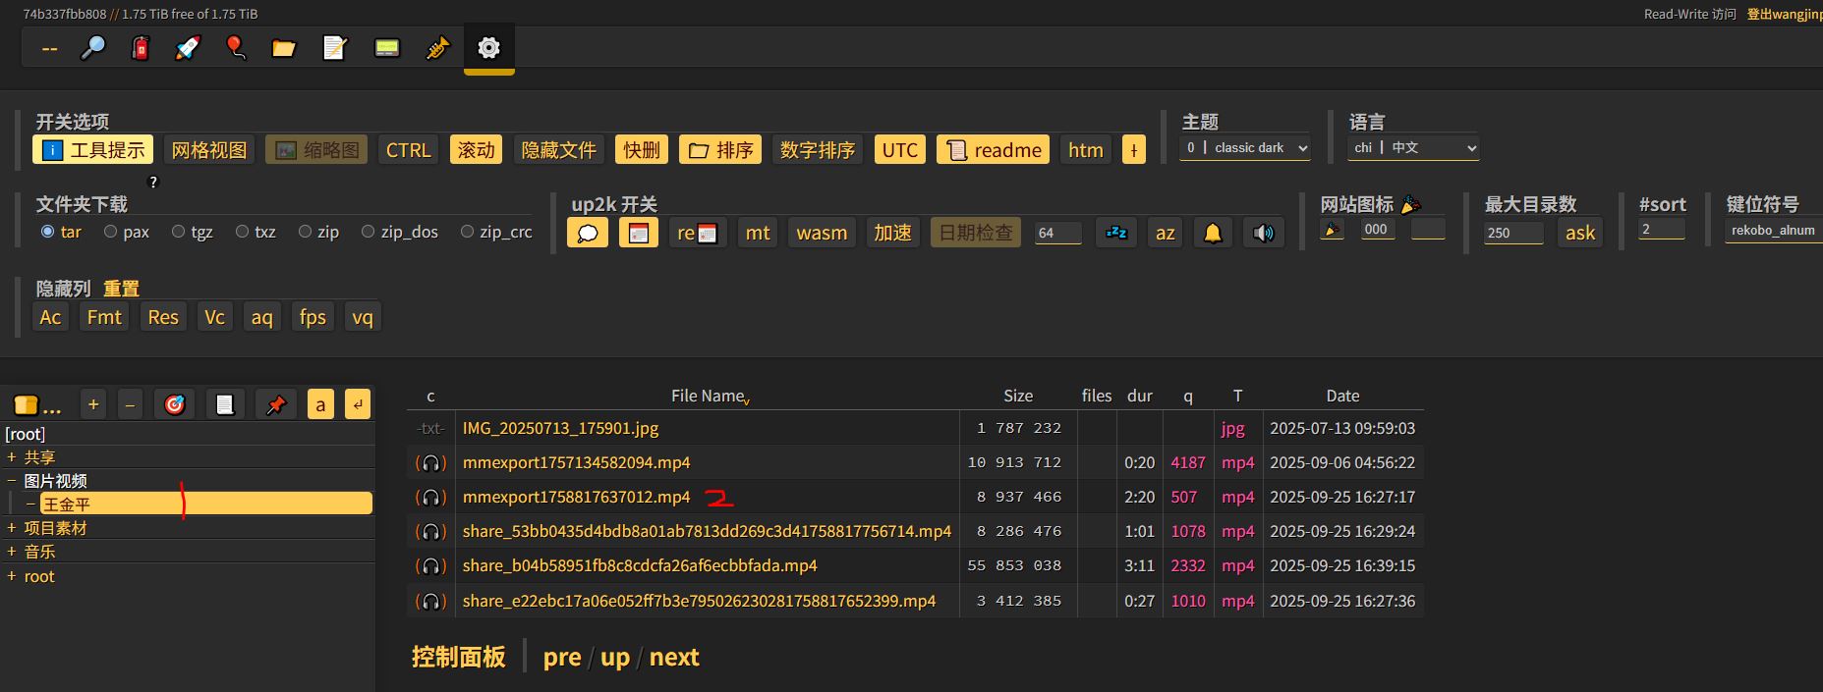1823x692 pixels.
Task: Click the next navigation link
Action: coord(673,658)
